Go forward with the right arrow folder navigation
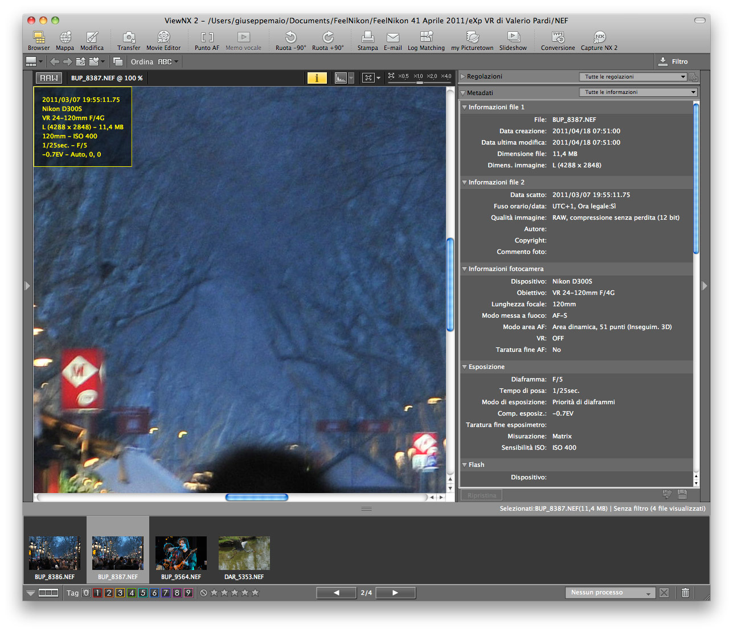This screenshot has height=632, width=733. click(x=68, y=61)
